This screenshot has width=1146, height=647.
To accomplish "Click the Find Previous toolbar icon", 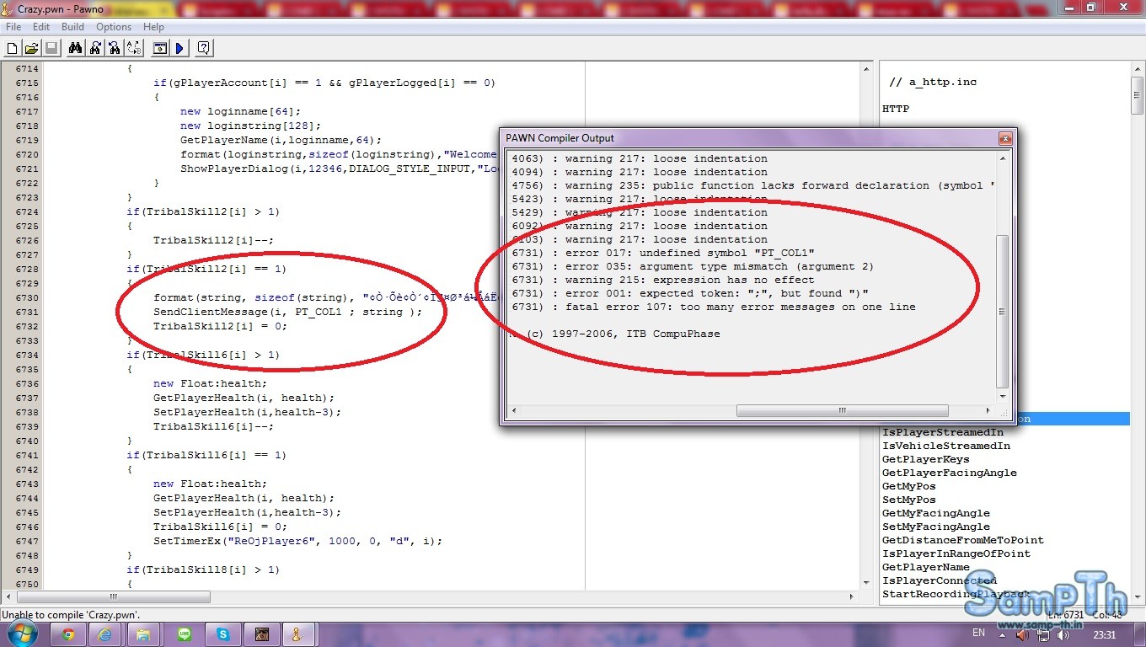I will [x=114, y=48].
